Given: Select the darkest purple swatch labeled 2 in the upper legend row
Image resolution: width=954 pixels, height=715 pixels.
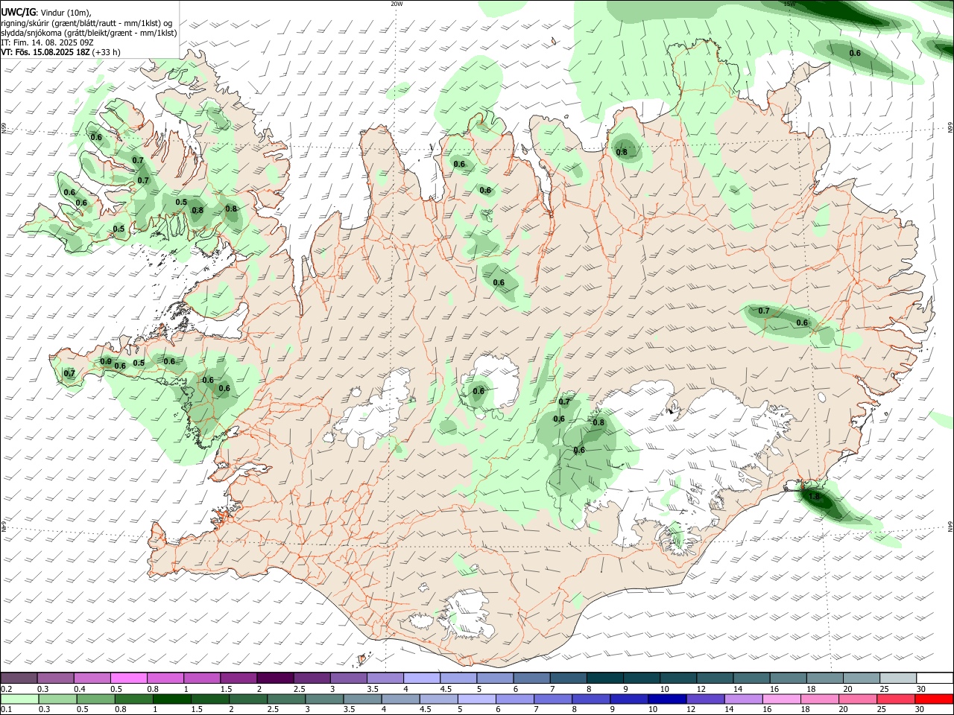Looking at the screenshot, I should click(275, 678).
